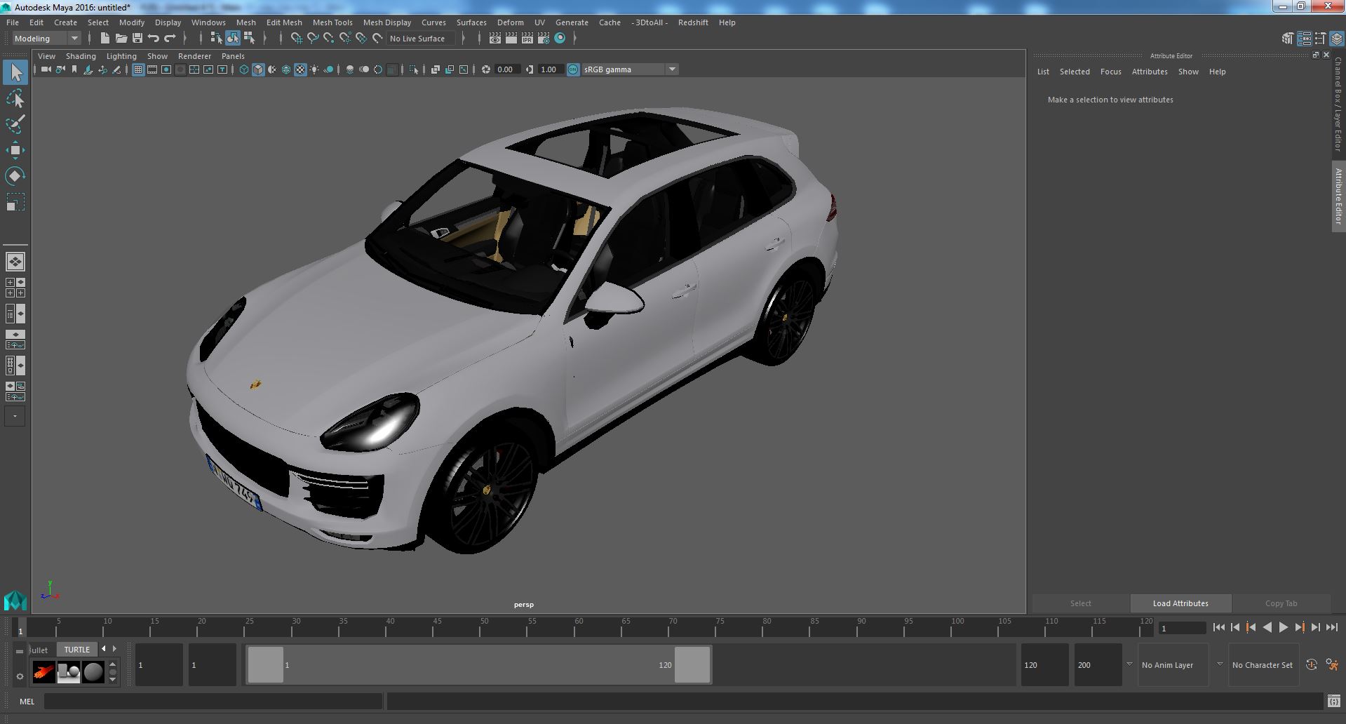Pick the Select tool arrow in toolbox
The height and width of the screenshot is (724, 1346).
(x=15, y=72)
